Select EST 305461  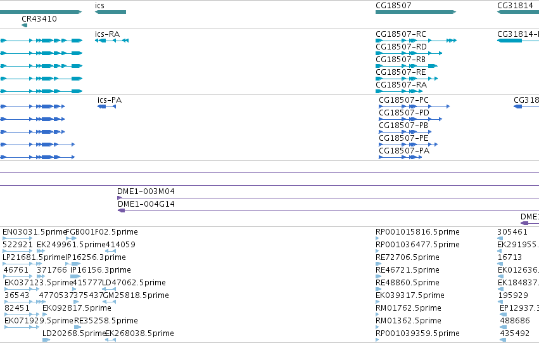(512, 232)
